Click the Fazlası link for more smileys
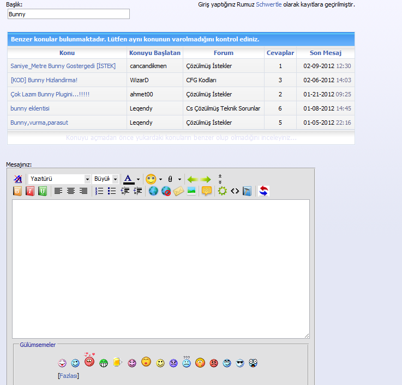The height and width of the screenshot is (385, 402). tap(68, 376)
